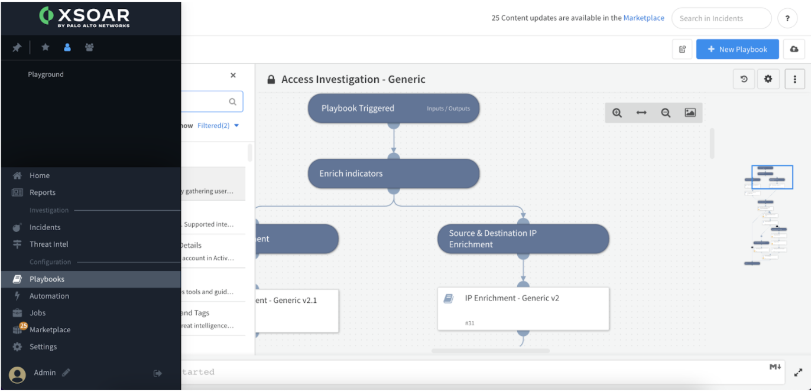Open the Admin user avatar
The height and width of the screenshot is (392, 811).
pos(17,374)
